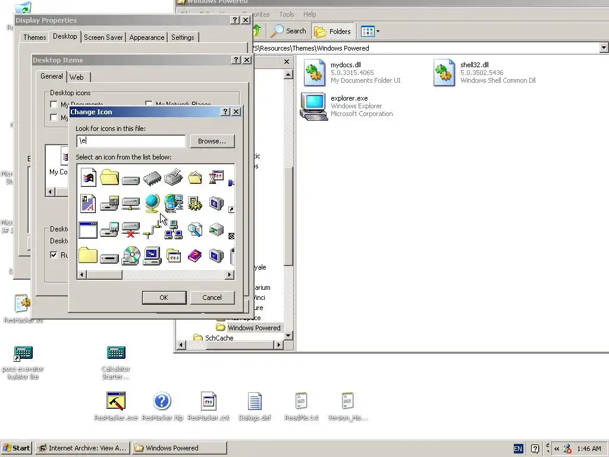This screenshot has width=609, height=457.
Task: Open the Web tab in Desktop Items
Action: click(x=77, y=77)
